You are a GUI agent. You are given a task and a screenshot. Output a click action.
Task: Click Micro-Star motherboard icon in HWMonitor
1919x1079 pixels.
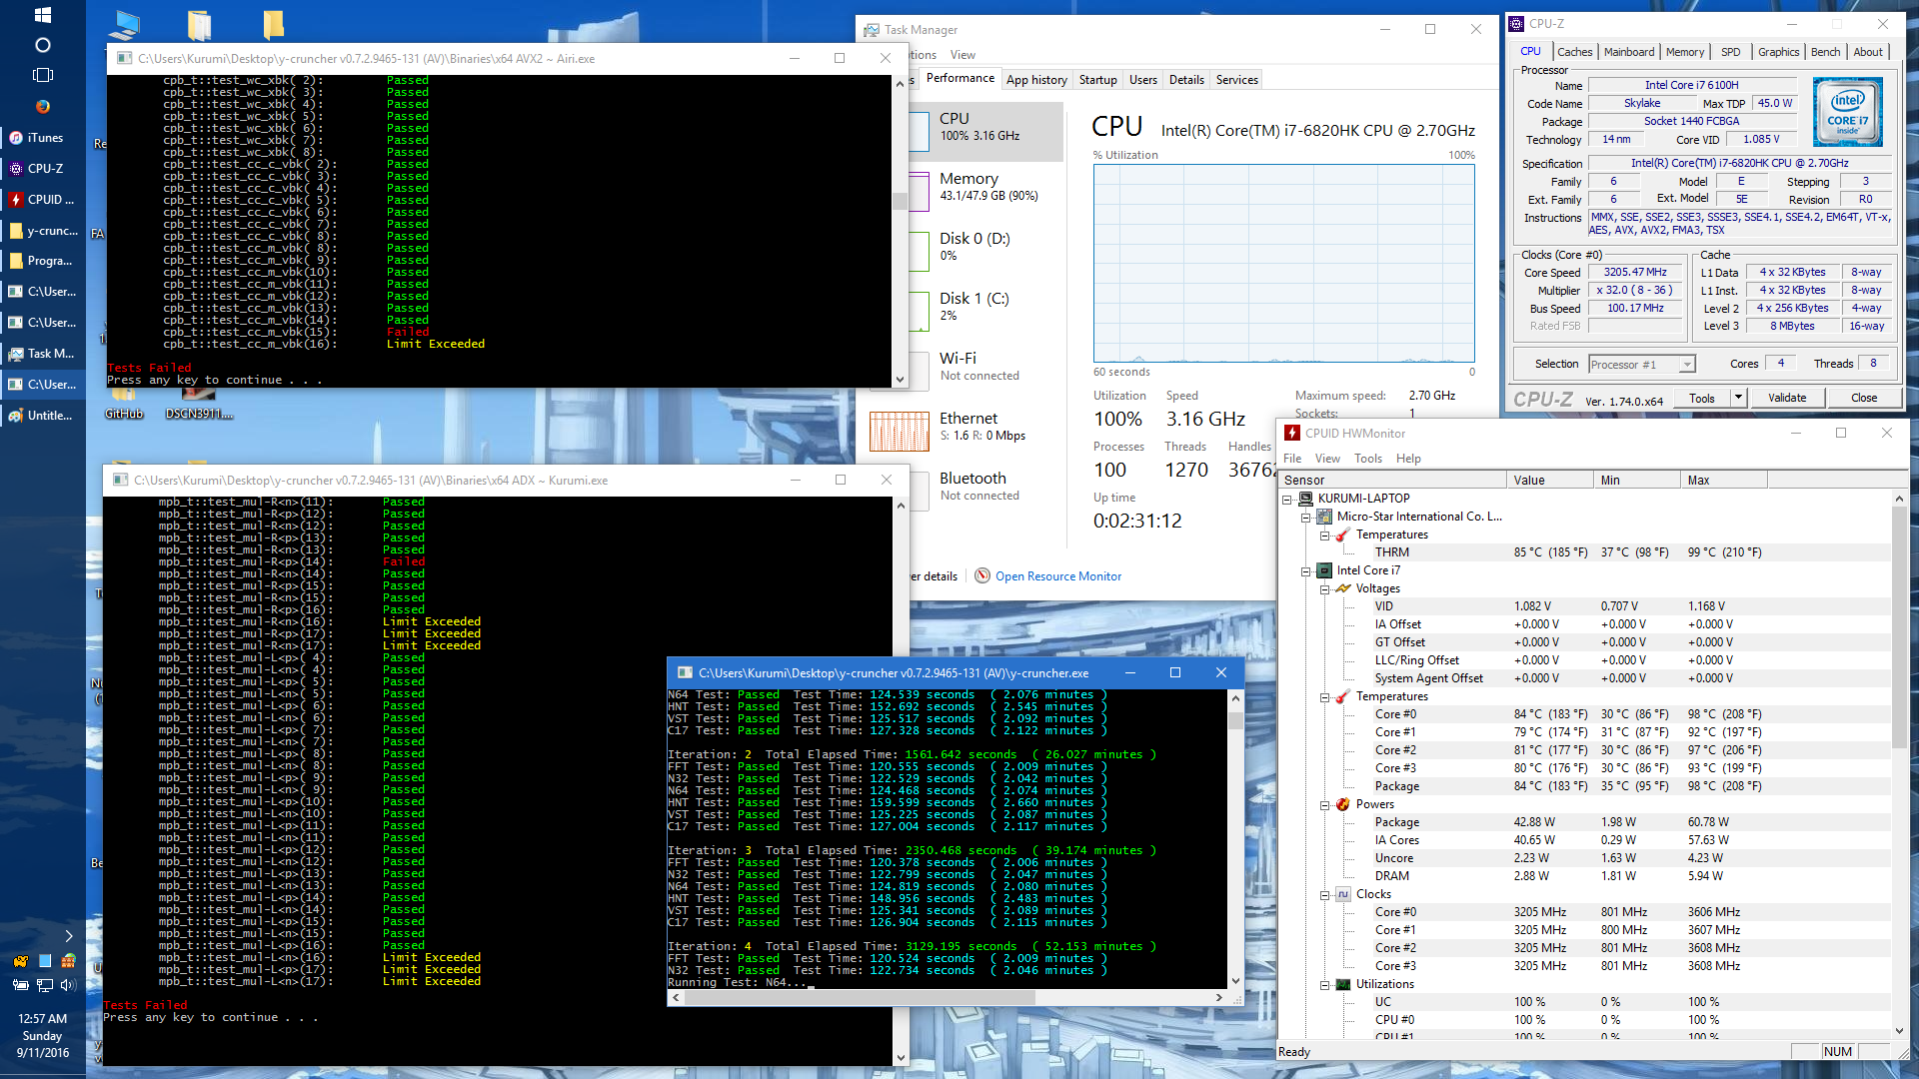[x=1324, y=517]
